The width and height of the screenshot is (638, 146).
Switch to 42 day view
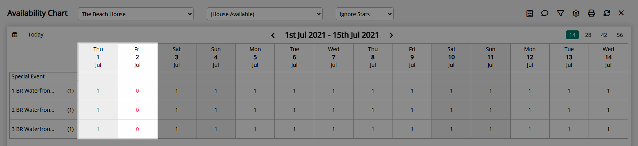(604, 35)
